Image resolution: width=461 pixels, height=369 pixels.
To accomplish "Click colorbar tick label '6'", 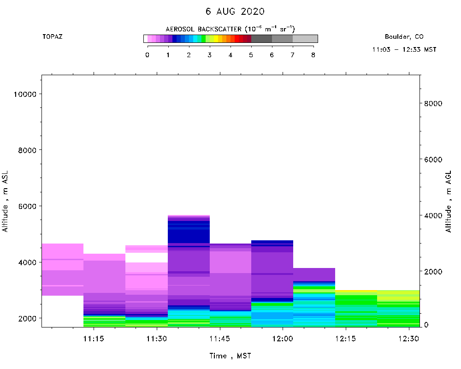I will tap(272, 55).
